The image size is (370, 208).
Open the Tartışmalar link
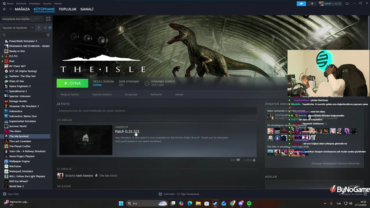point(131,94)
